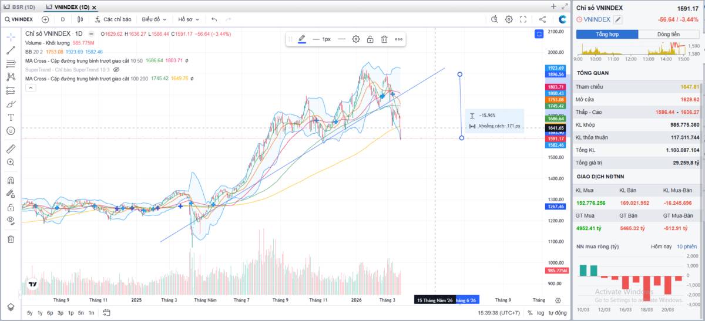The image size is (705, 321).
Task: Select the 6p time range
Action: (x=50, y=313)
